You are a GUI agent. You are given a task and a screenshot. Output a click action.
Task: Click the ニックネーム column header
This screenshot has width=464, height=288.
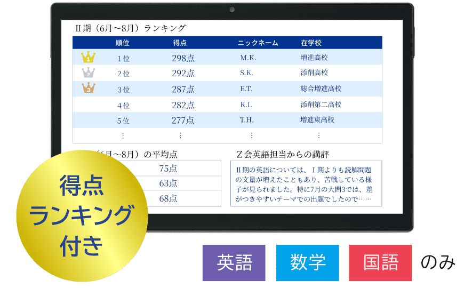pyautogui.click(x=258, y=43)
